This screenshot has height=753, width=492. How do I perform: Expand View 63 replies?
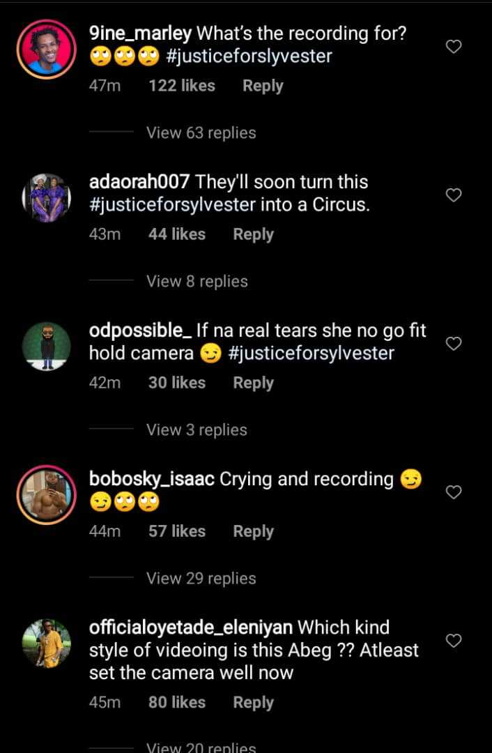pos(201,132)
